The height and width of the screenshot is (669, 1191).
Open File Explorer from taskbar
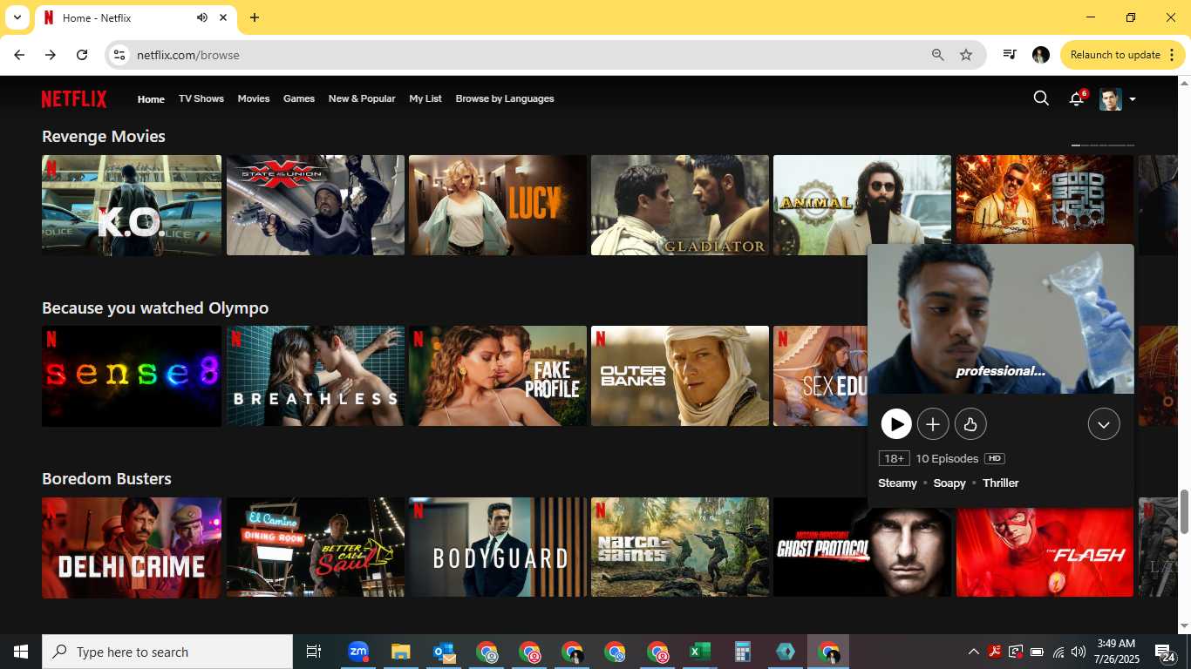pyautogui.click(x=400, y=652)
